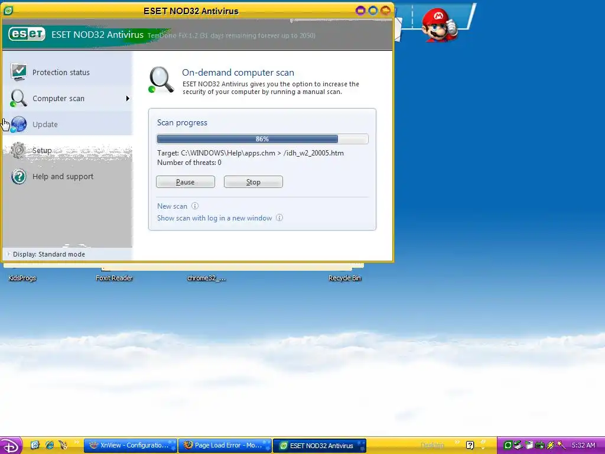The image size is (605, 454).
Task: Switch to Page Load Error taskbar button
Action: click(225, 446)
